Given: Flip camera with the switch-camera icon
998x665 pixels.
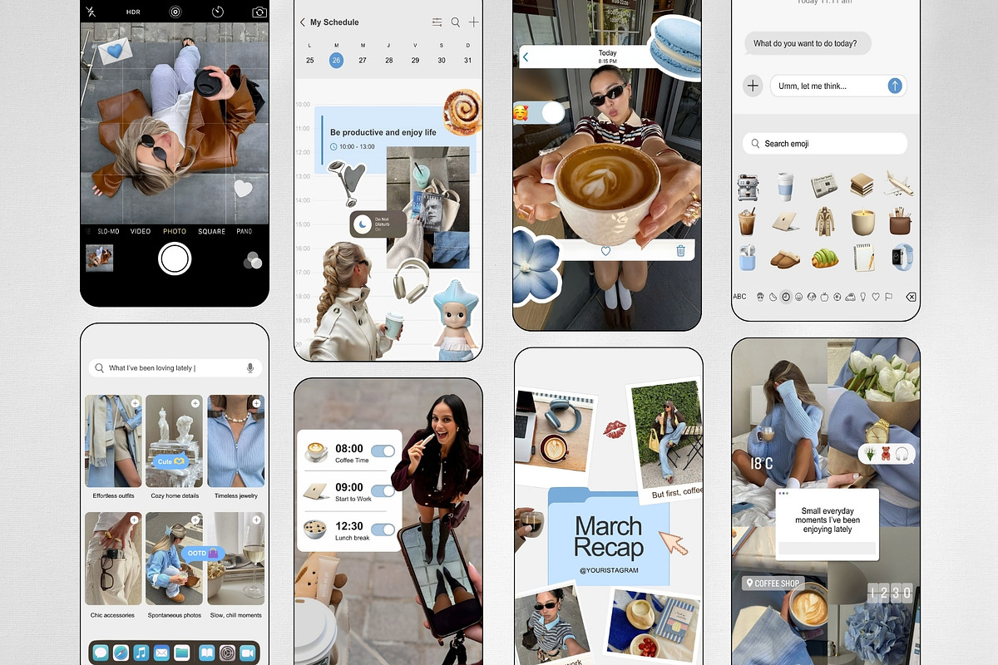Looking at the screenshot, I should (x=259, y=12).
